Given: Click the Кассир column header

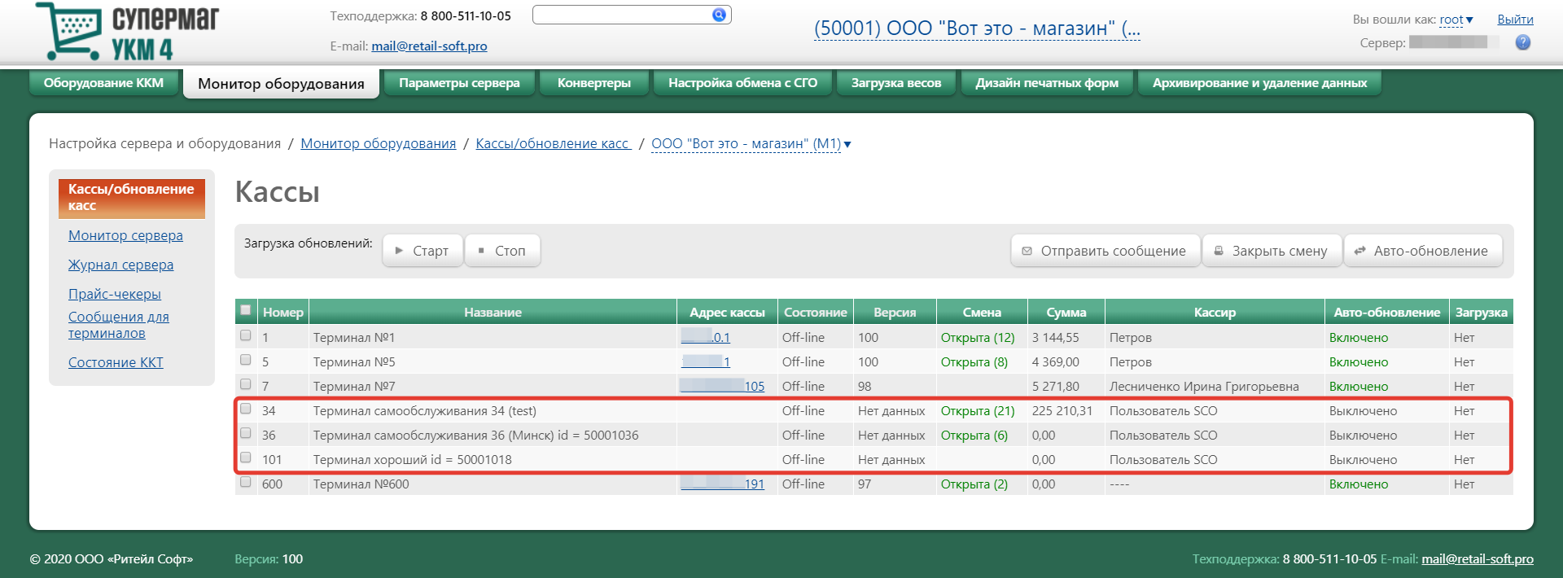Looking at the screenshot, I should 1215,312.
